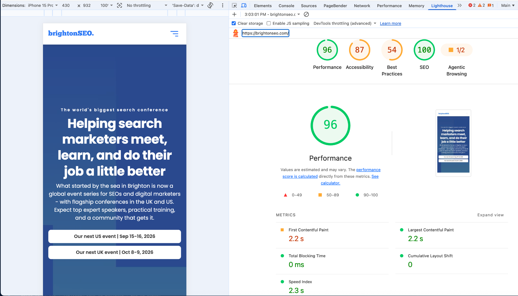Click 'Our next US event' button

[x=115, y=236]
